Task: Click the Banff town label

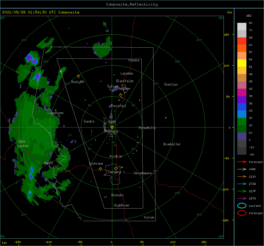Action: click(x=48, y=163)
